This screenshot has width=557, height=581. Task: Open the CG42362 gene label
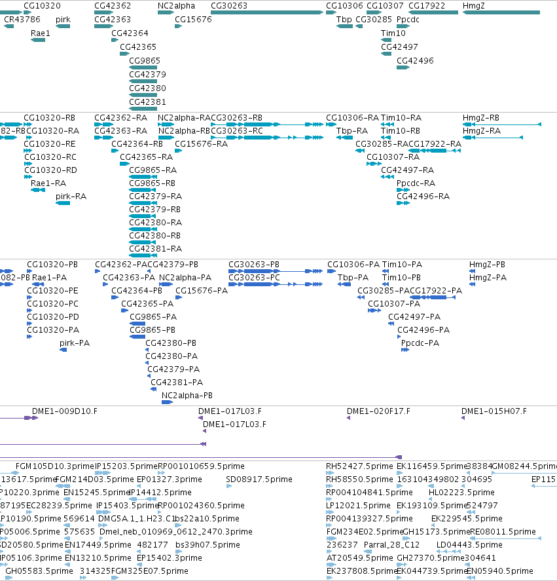click(113, 5)
